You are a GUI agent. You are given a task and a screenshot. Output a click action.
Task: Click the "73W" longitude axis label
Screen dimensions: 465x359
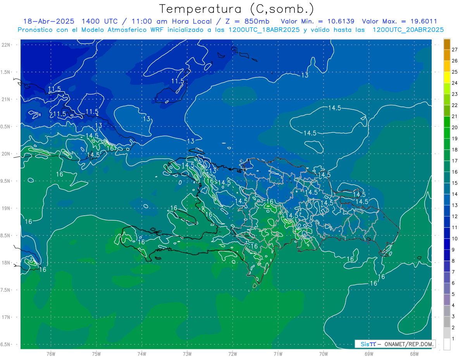pos(187,354)
